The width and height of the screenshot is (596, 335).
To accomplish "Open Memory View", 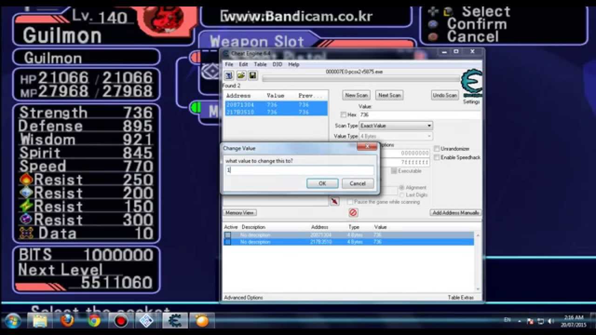I will (240, 213).
